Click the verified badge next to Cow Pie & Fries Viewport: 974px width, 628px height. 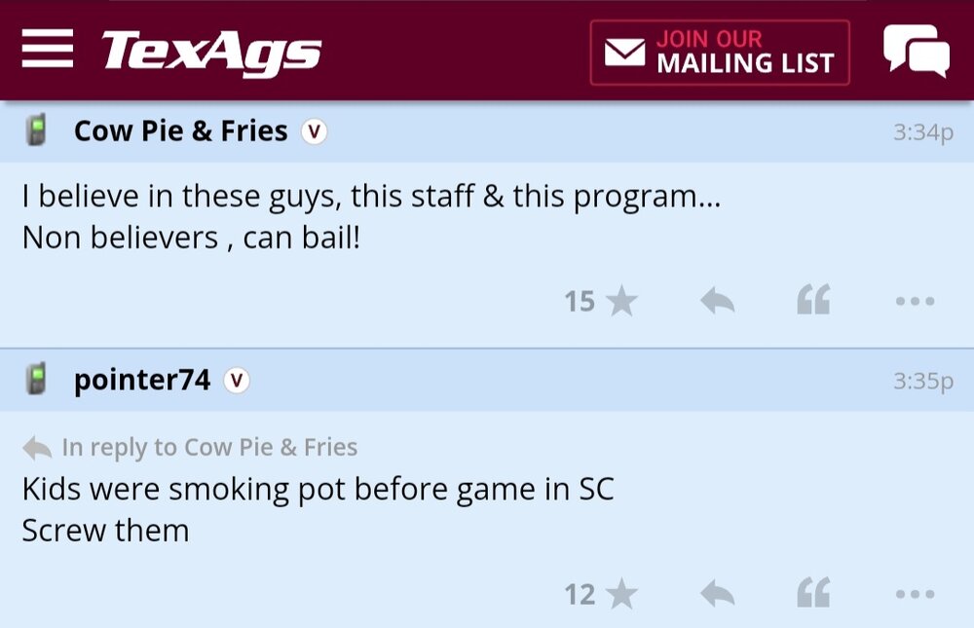click(x=314, y=131)
